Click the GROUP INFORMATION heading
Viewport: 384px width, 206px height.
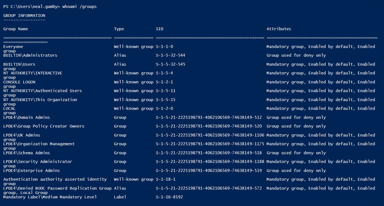tap(24, 16)
